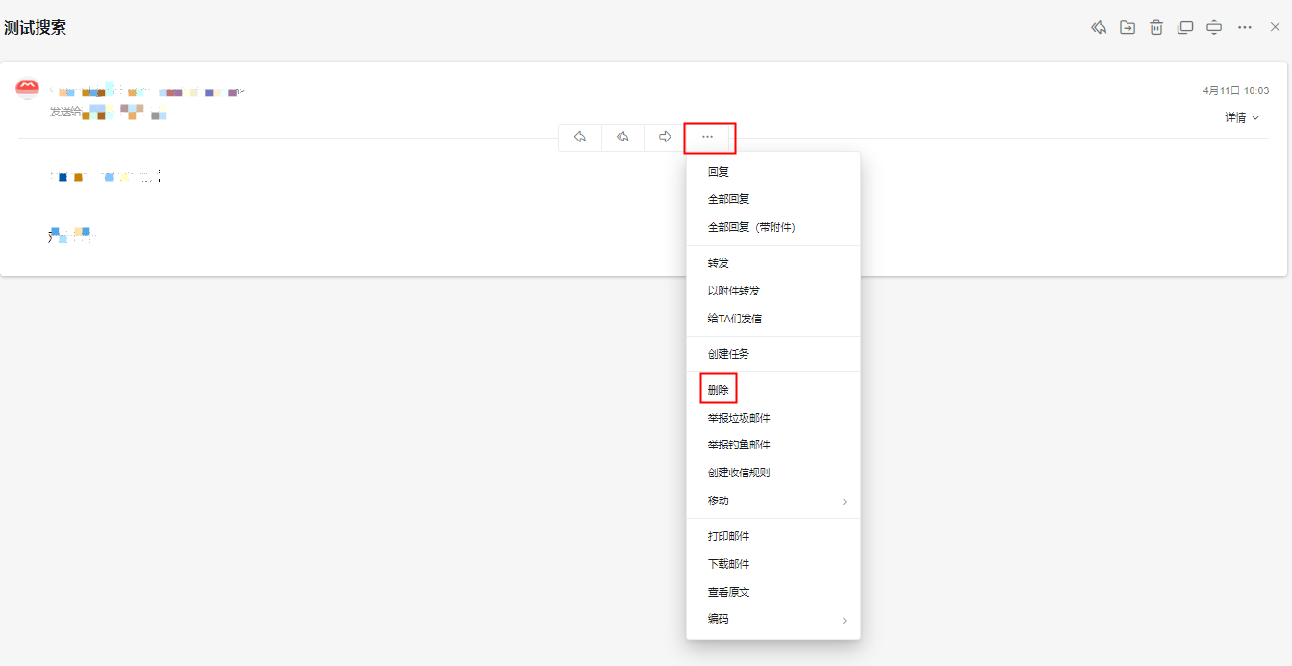This screenshot has width=1292, height=666.
Task: Choose 打印邮件 from the context menu
Action: pos(729,535)
